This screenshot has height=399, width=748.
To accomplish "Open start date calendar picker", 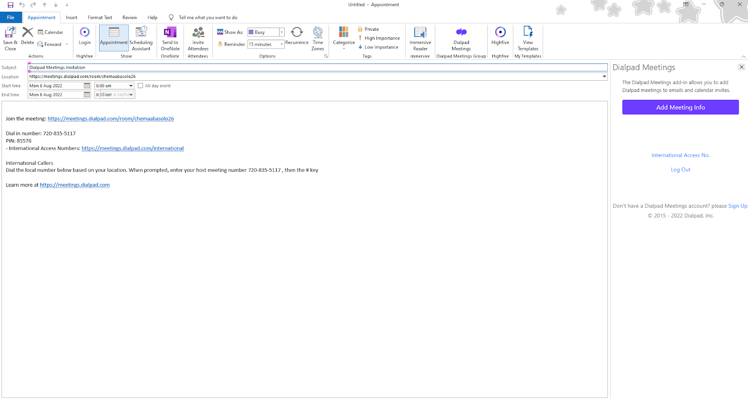I will [x=87, y=86].
